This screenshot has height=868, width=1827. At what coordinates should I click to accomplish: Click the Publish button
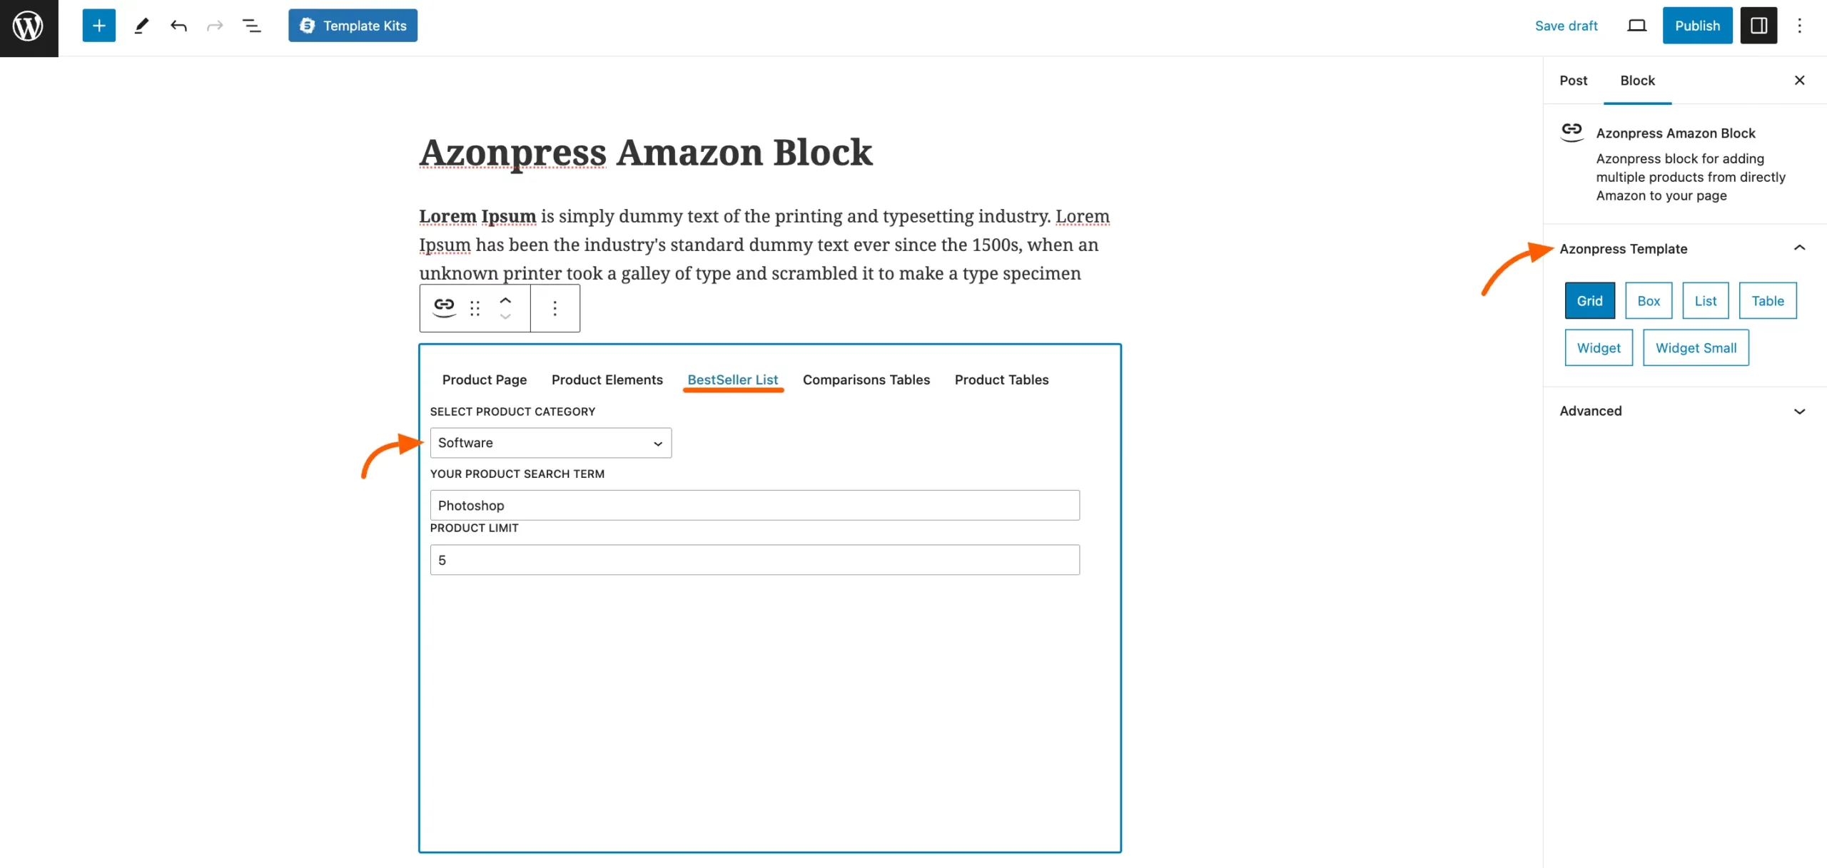1697,25
